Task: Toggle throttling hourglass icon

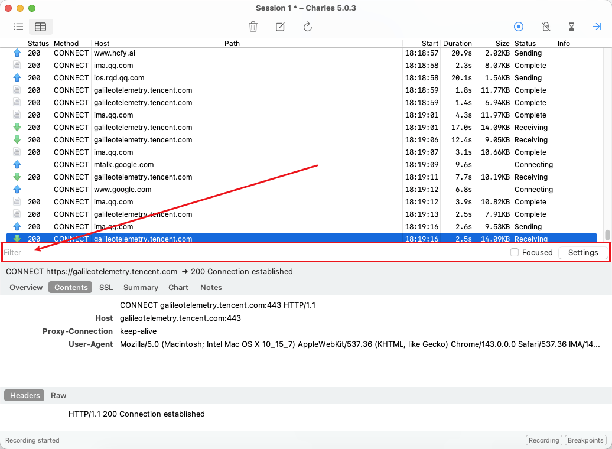Action: tap(571, 27)
